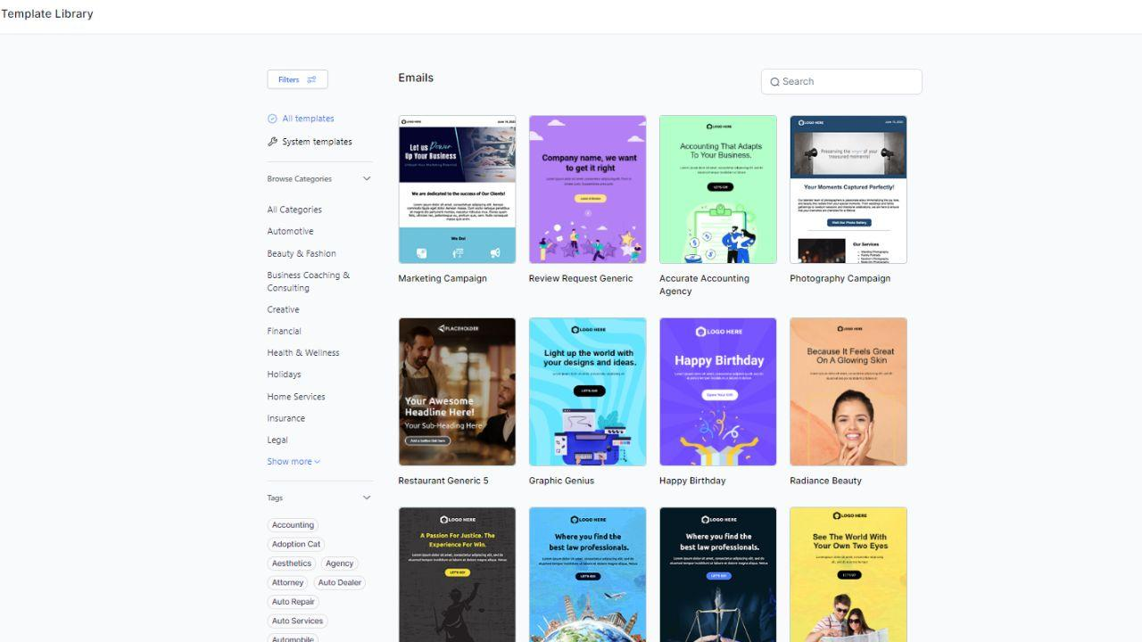The image size is (1142, 642).
Task: Select the Accounting tag
Action: 293,525
